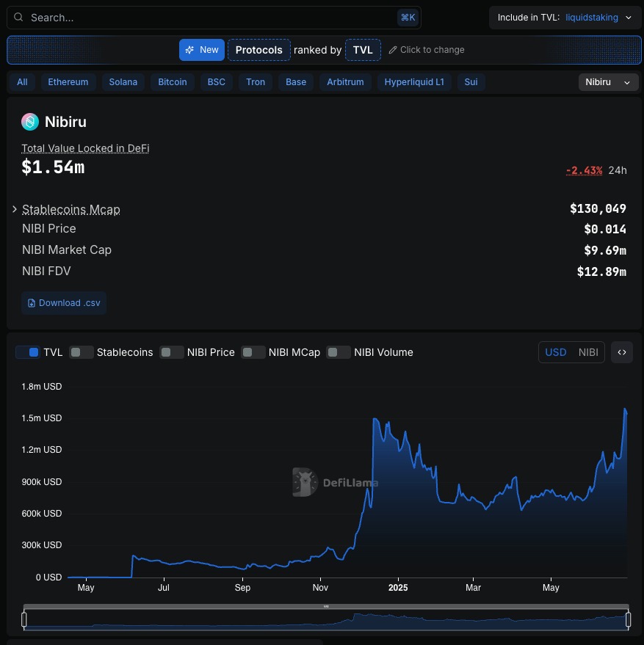This screenshot has height=645, width=644.
Task: Select the Arbitrum chain tab
Action: click(345, 82)
